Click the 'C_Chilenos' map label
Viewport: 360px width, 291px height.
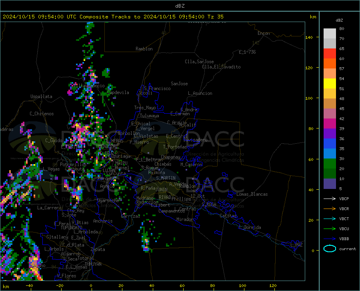[42, 114]
